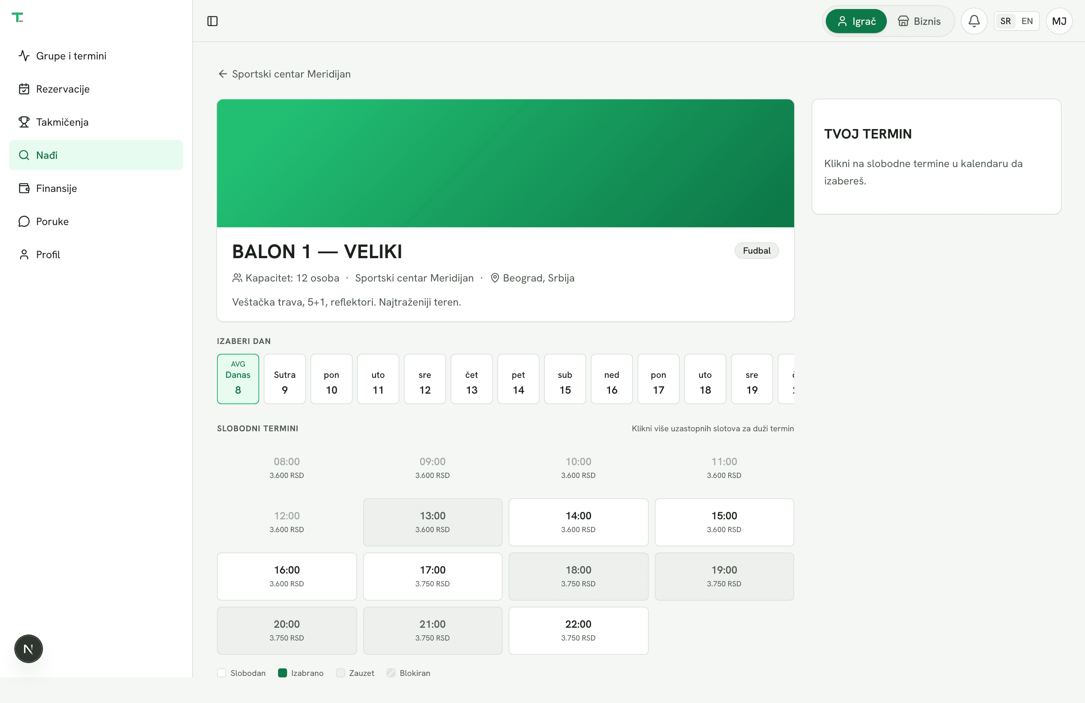The height and width of the screenshot is (703, 1085).
Task: Choose the 16:00 slot
Action: pos(287,576)
